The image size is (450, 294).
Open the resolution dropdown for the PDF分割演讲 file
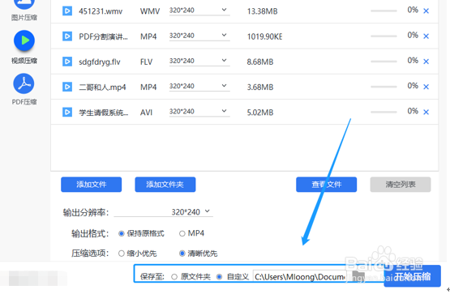199,36
